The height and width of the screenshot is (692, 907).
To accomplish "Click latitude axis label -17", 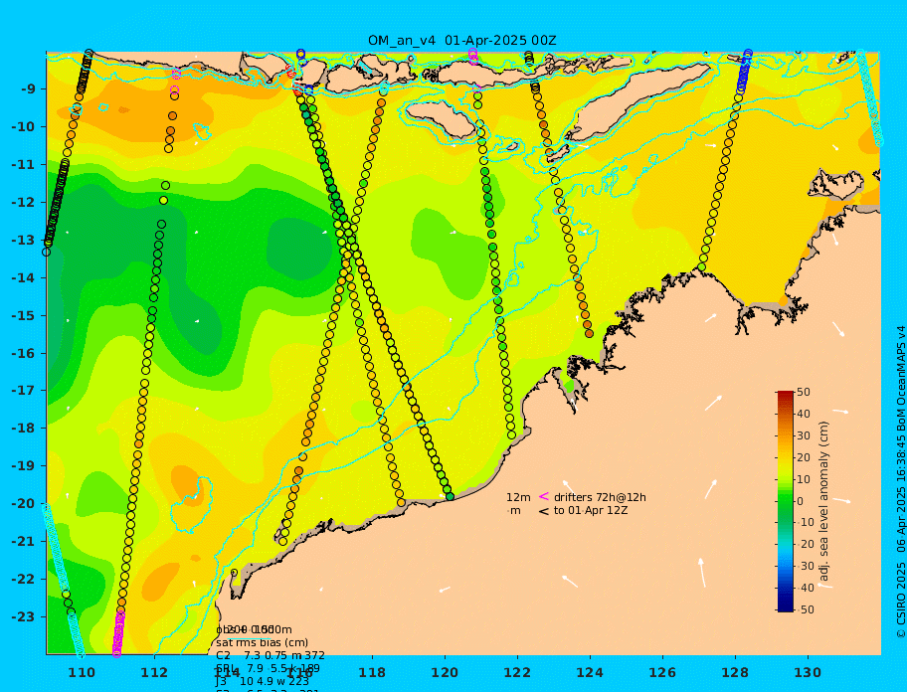I will [25, 390].
